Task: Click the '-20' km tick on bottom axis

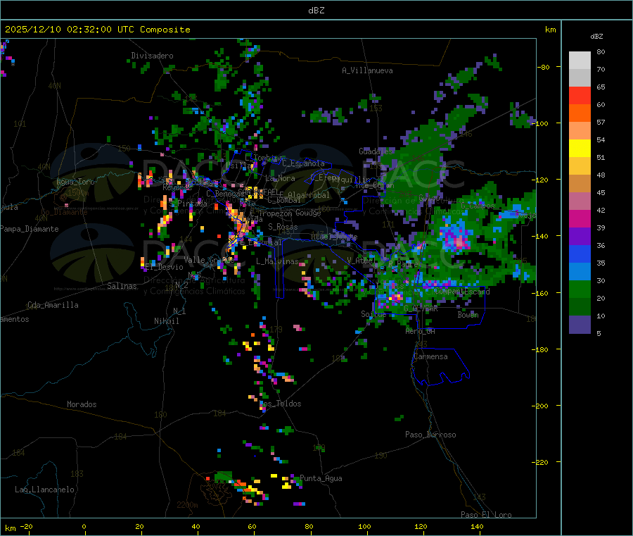Action: (26, 526)
